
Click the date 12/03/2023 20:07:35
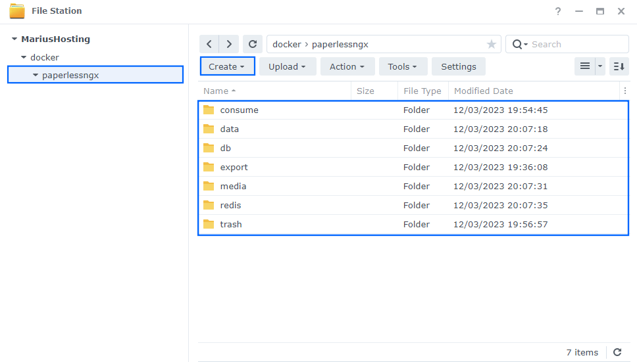click(x=501, y=205)
